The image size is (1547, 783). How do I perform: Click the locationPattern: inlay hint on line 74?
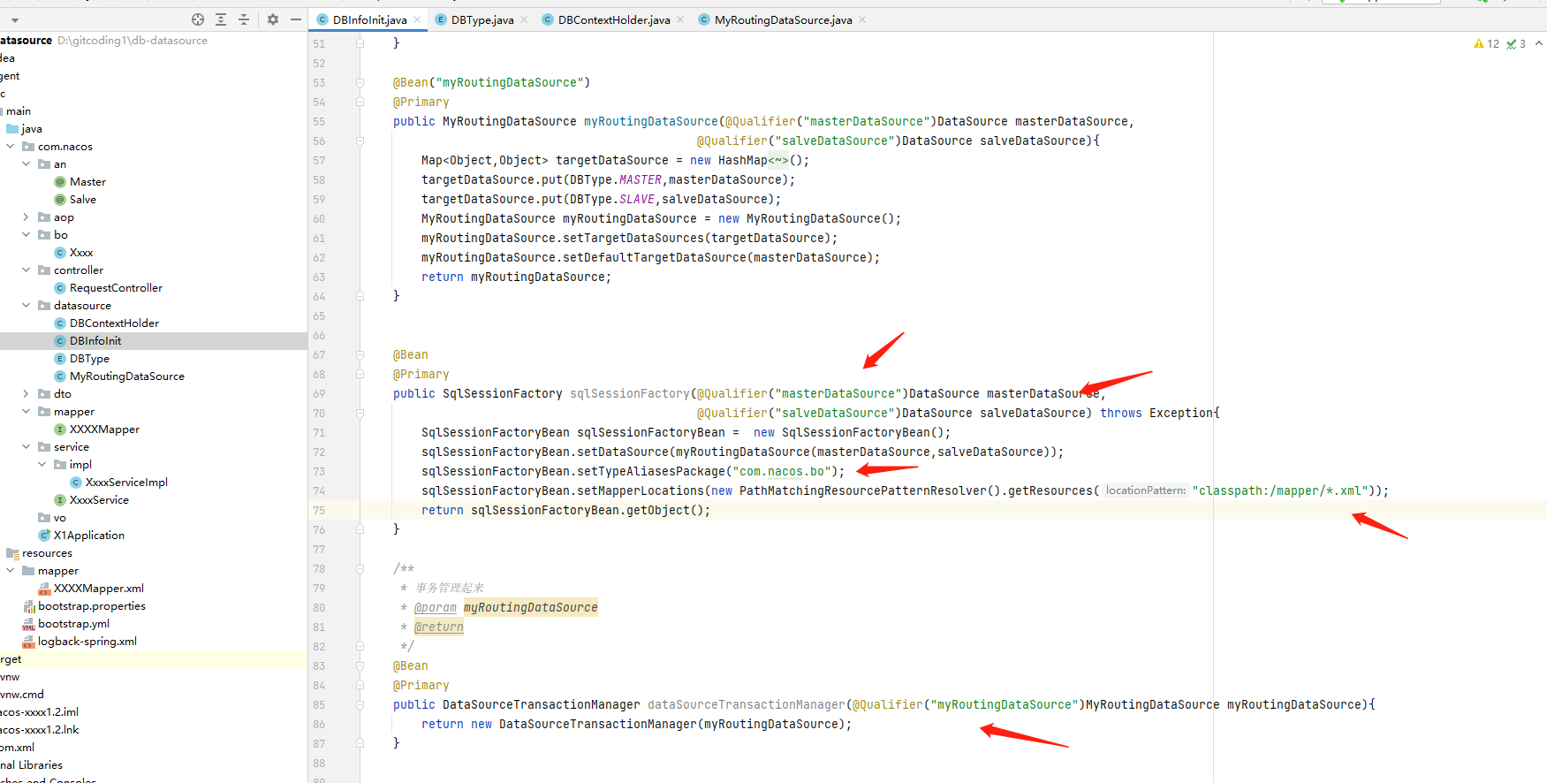(1146, 490)
